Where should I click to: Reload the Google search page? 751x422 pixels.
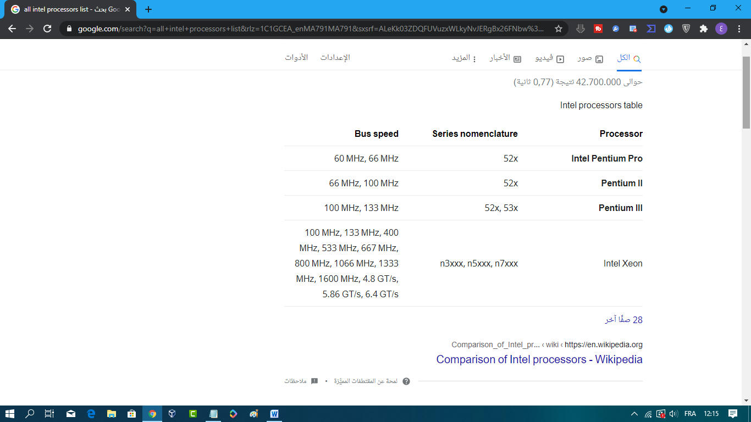[x=47, y=29]
